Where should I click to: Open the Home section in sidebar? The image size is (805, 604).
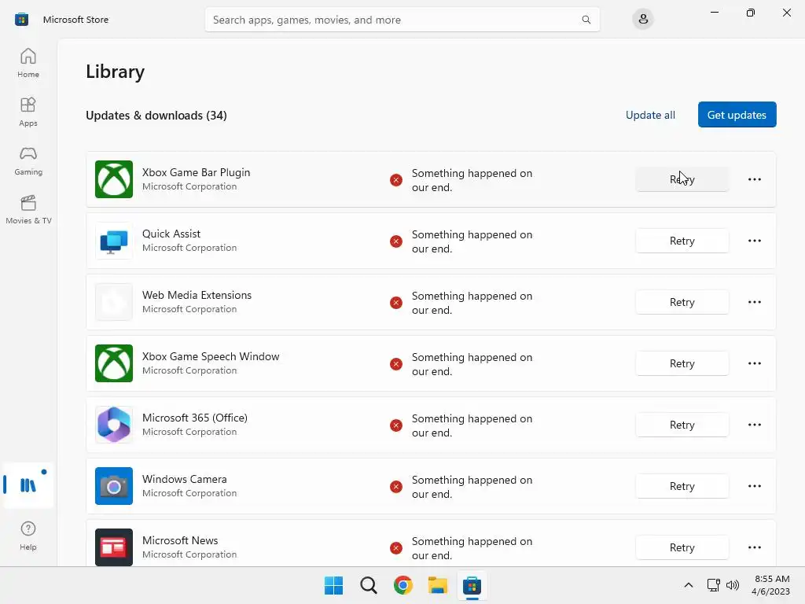click(x=28, y=63)
